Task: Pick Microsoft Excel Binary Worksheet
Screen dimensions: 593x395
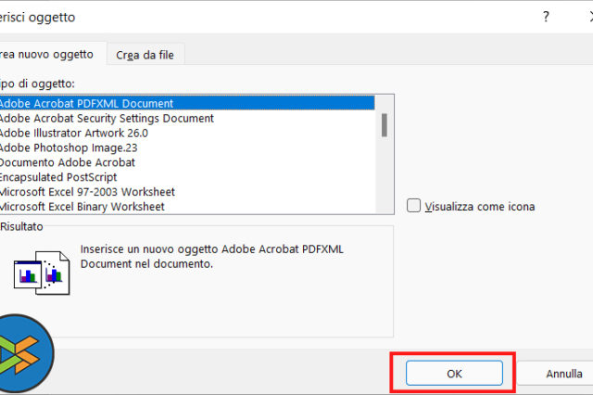Action: 82,207
